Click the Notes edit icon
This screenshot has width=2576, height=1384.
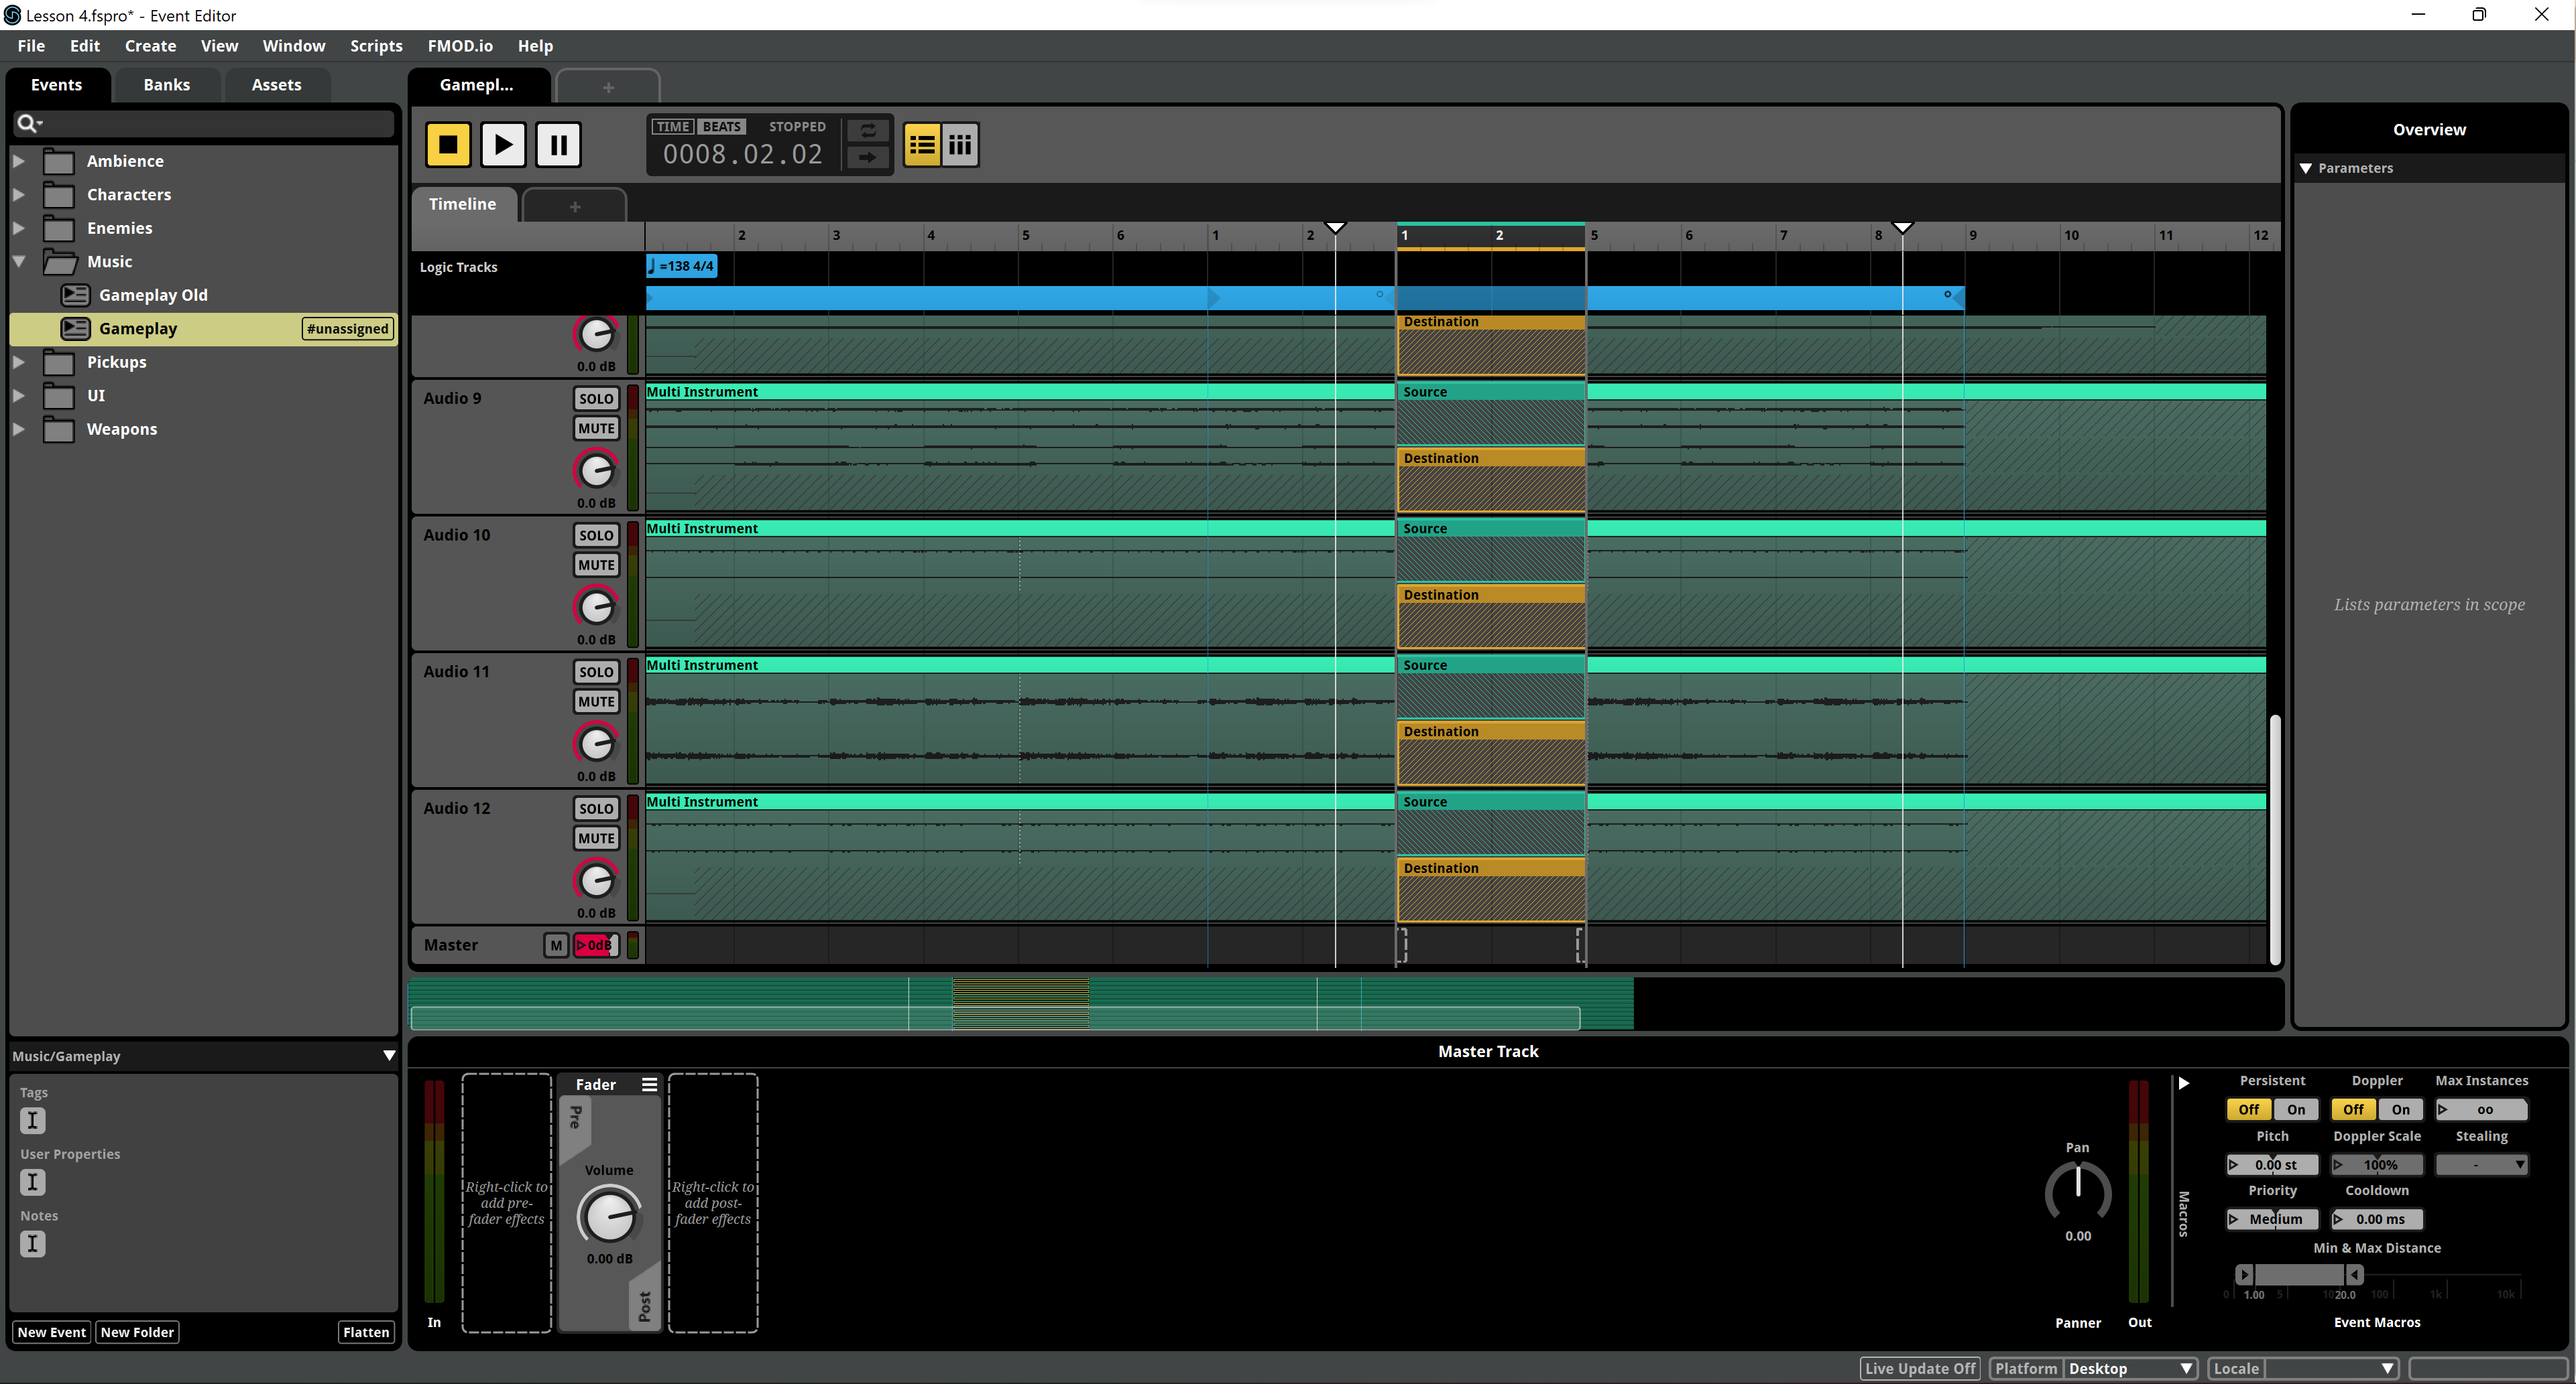(x=33, y=1244)
